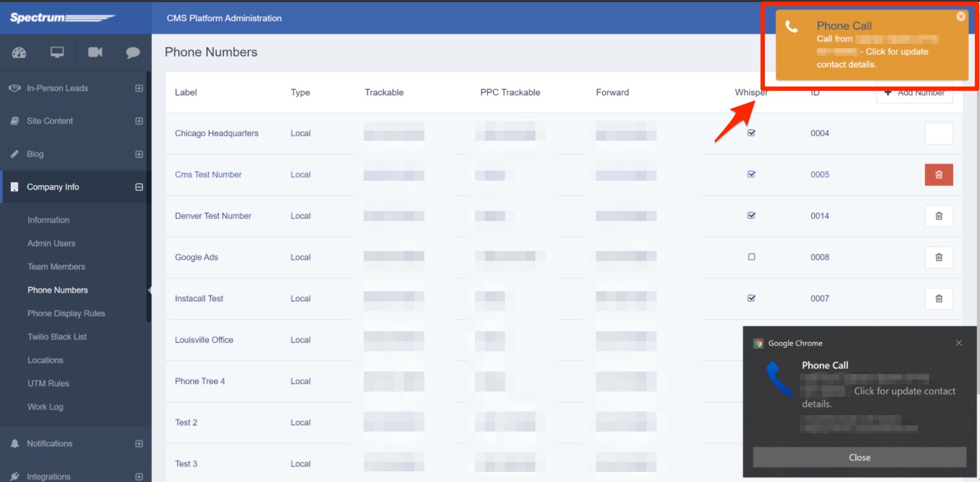Image resolution: width=980 pixels, height=482 pixels.
Task: Click the Add Number button
Action: coord(914,94)
